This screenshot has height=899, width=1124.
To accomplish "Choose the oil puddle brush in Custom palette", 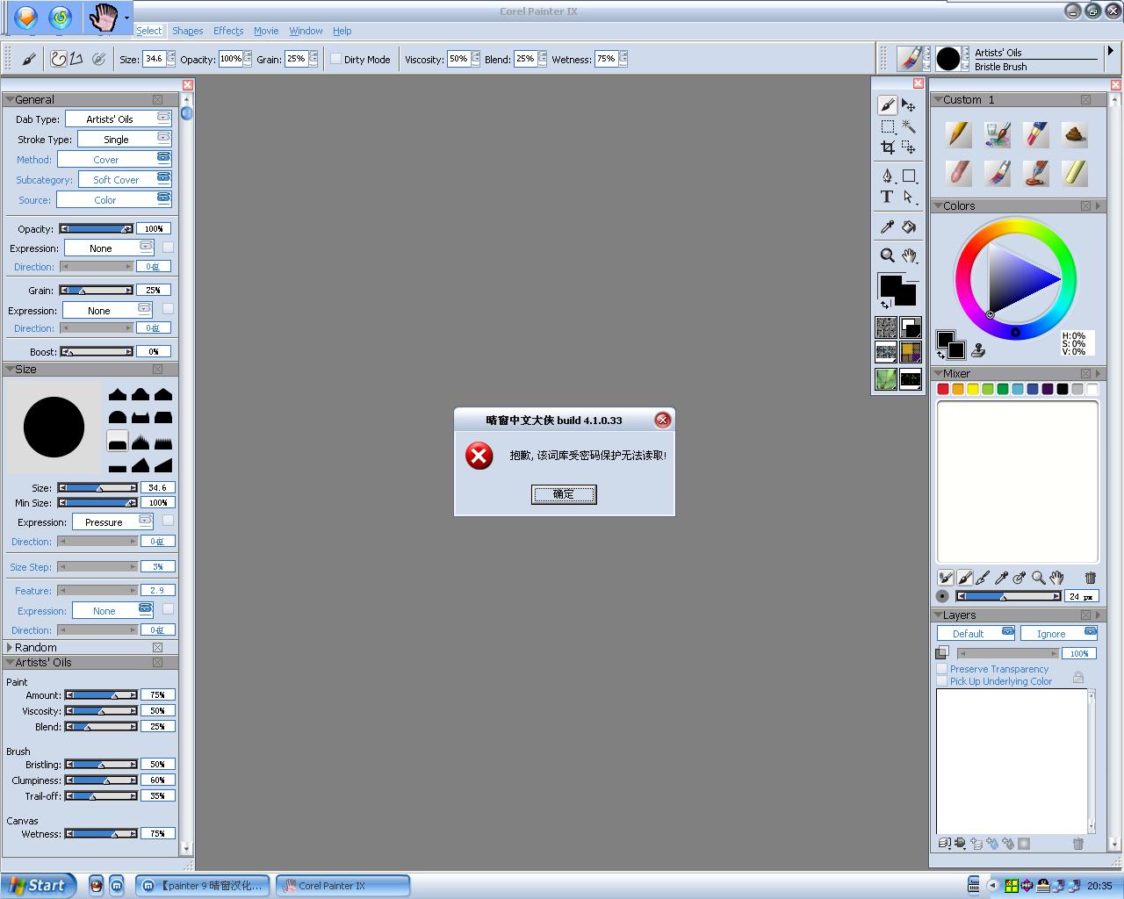I will [x=1035, y=173].
